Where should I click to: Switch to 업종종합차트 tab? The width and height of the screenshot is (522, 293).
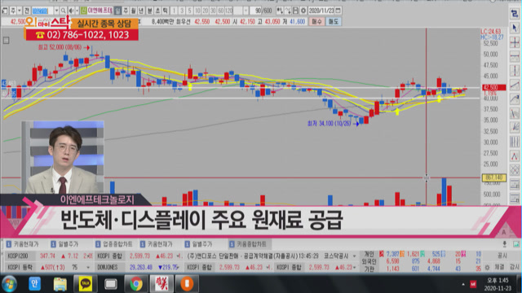click(x=114, y=244)
